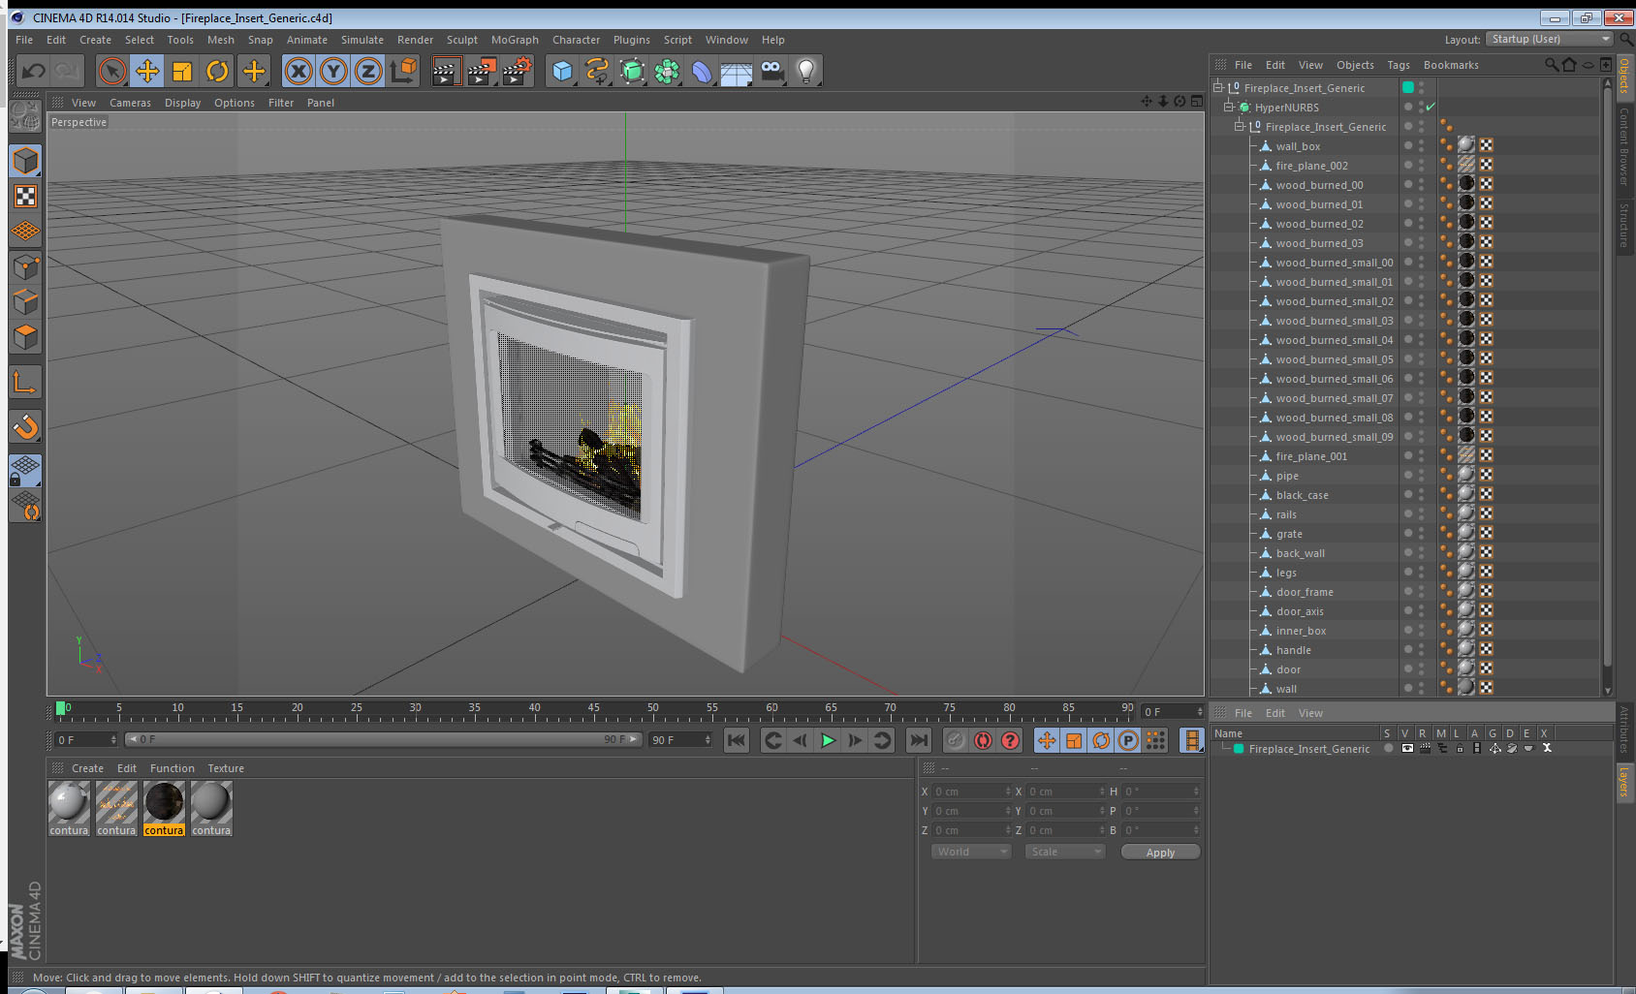
Task: Render the active view
Action: pos(446,71)
